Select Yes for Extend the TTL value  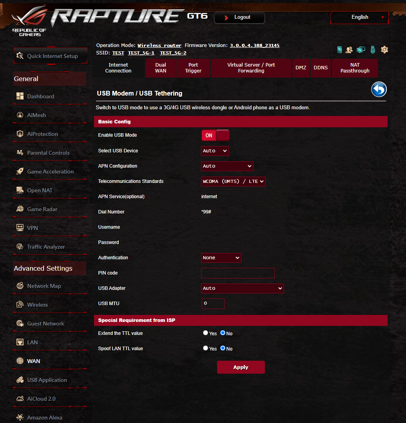coord(205,333)
